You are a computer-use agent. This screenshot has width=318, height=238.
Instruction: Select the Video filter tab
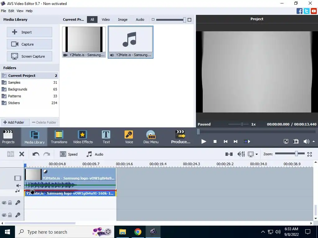[x=106, y=20]
